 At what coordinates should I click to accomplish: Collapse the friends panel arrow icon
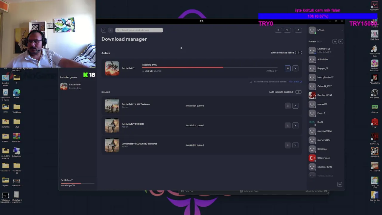click(339, 185)
